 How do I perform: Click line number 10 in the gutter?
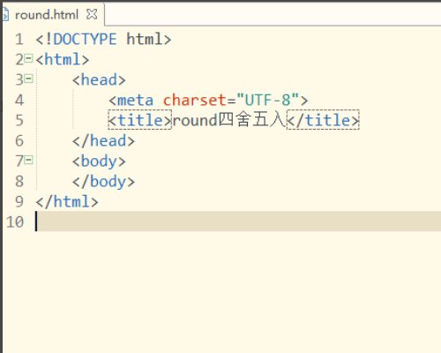point(15,222)
